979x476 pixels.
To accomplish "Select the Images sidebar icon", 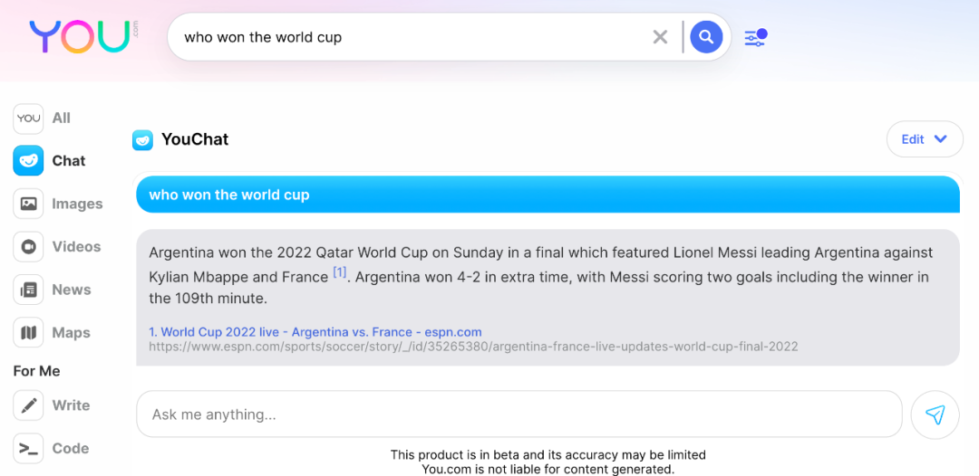I will 29,204.
